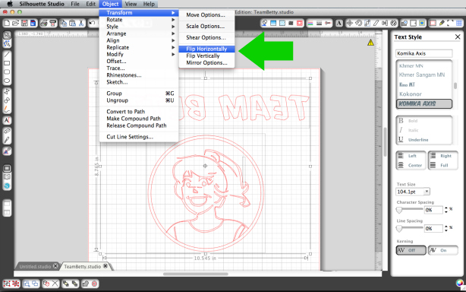Screen dimensions: 466x292
Task: Select the Freehand draw tool
Action: (x=7, y=109)
